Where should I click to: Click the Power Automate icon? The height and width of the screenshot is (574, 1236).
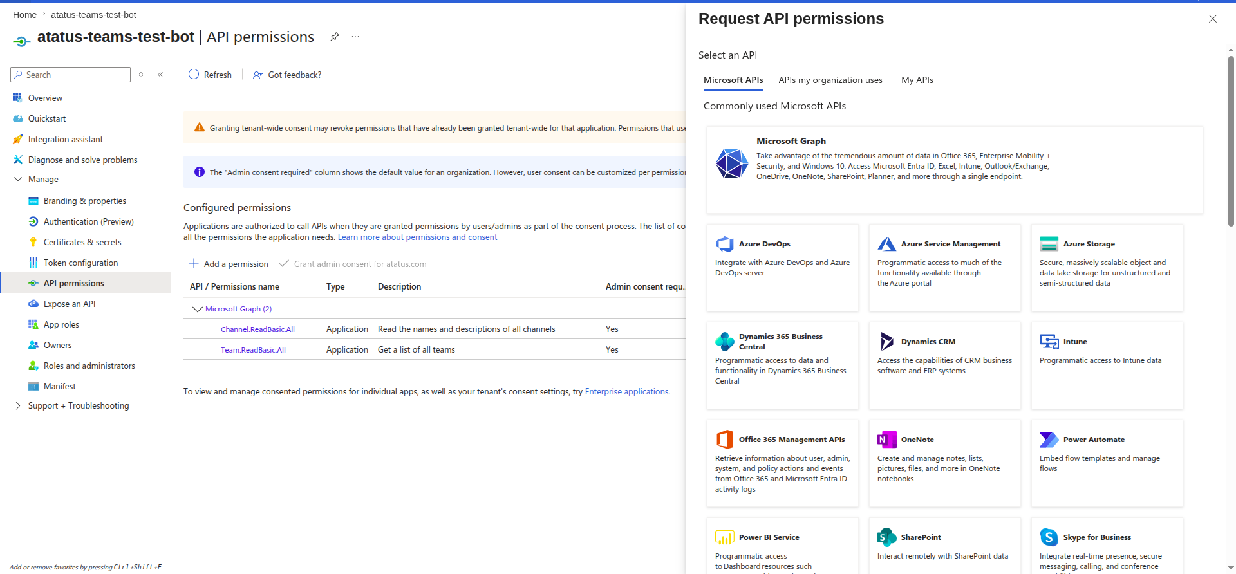pyautogui.click(x=1049, y=440)
